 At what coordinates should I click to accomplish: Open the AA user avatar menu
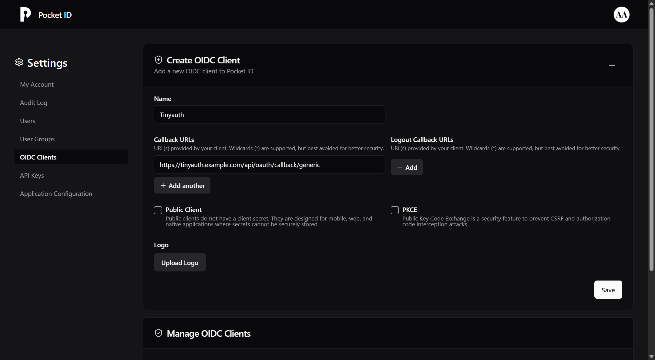tap(621, 15)
